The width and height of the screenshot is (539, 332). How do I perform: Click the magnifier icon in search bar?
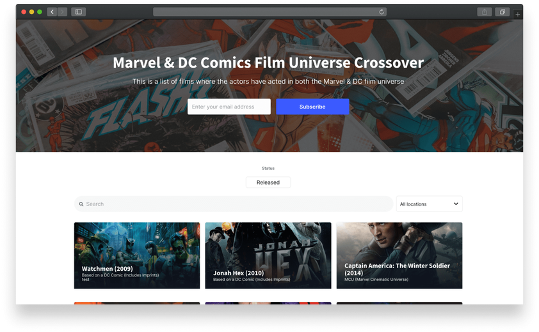point(81,204)
